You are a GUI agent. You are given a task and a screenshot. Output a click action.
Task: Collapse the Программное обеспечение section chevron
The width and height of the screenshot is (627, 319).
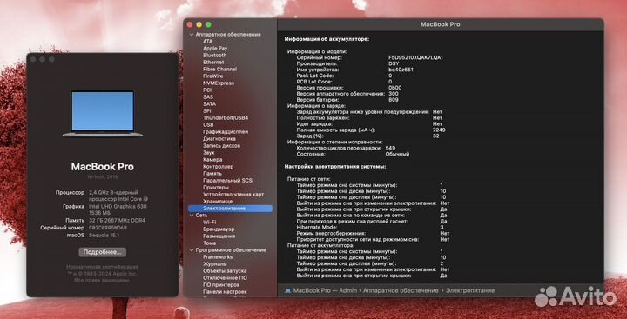coord(192,250)
